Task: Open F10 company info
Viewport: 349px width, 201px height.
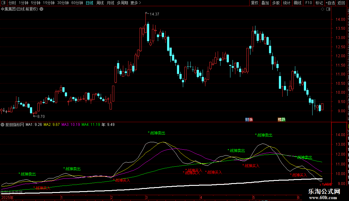Action: tap(309, 3)
